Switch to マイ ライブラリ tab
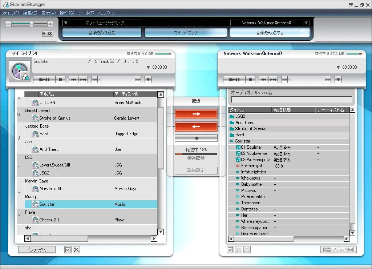372x269 pixels. pos(186,32)
